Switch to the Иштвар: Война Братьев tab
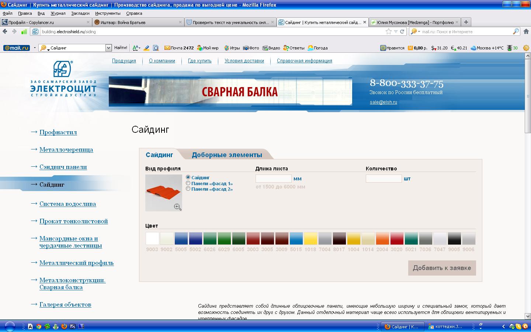 tap(138, 22)
